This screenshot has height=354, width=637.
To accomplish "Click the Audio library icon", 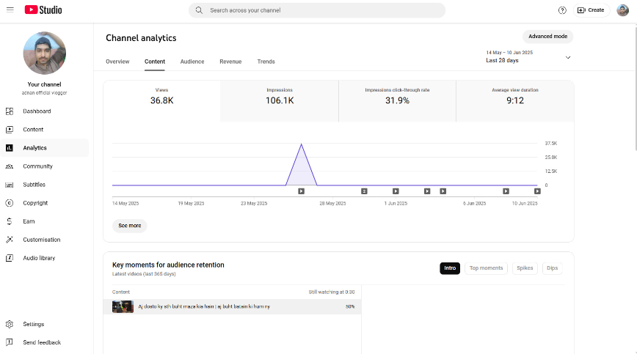I will pyautogui.click(x=10, y=258).
